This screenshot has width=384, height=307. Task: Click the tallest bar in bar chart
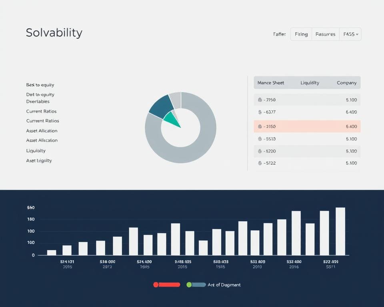tap(340, 231)
